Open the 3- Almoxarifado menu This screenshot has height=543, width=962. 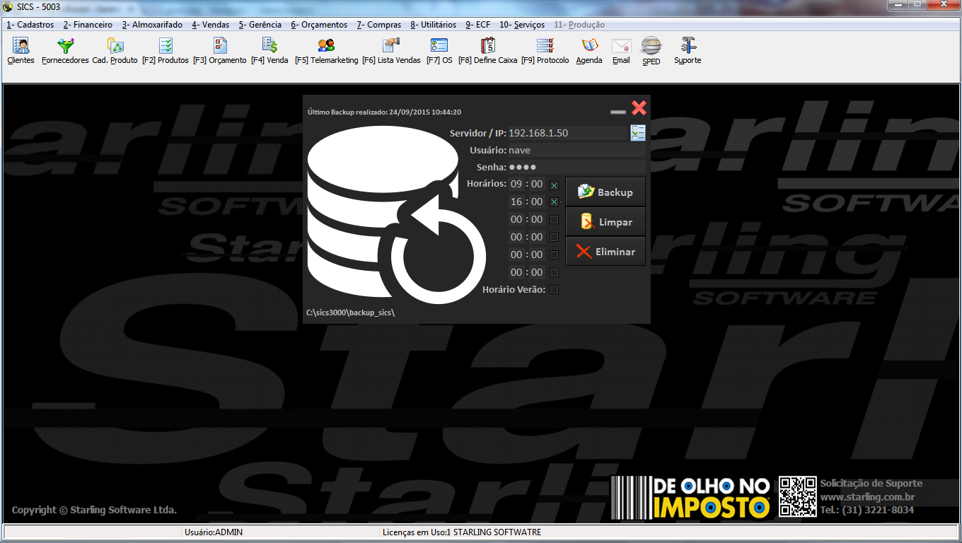click(x=152, y=25)
